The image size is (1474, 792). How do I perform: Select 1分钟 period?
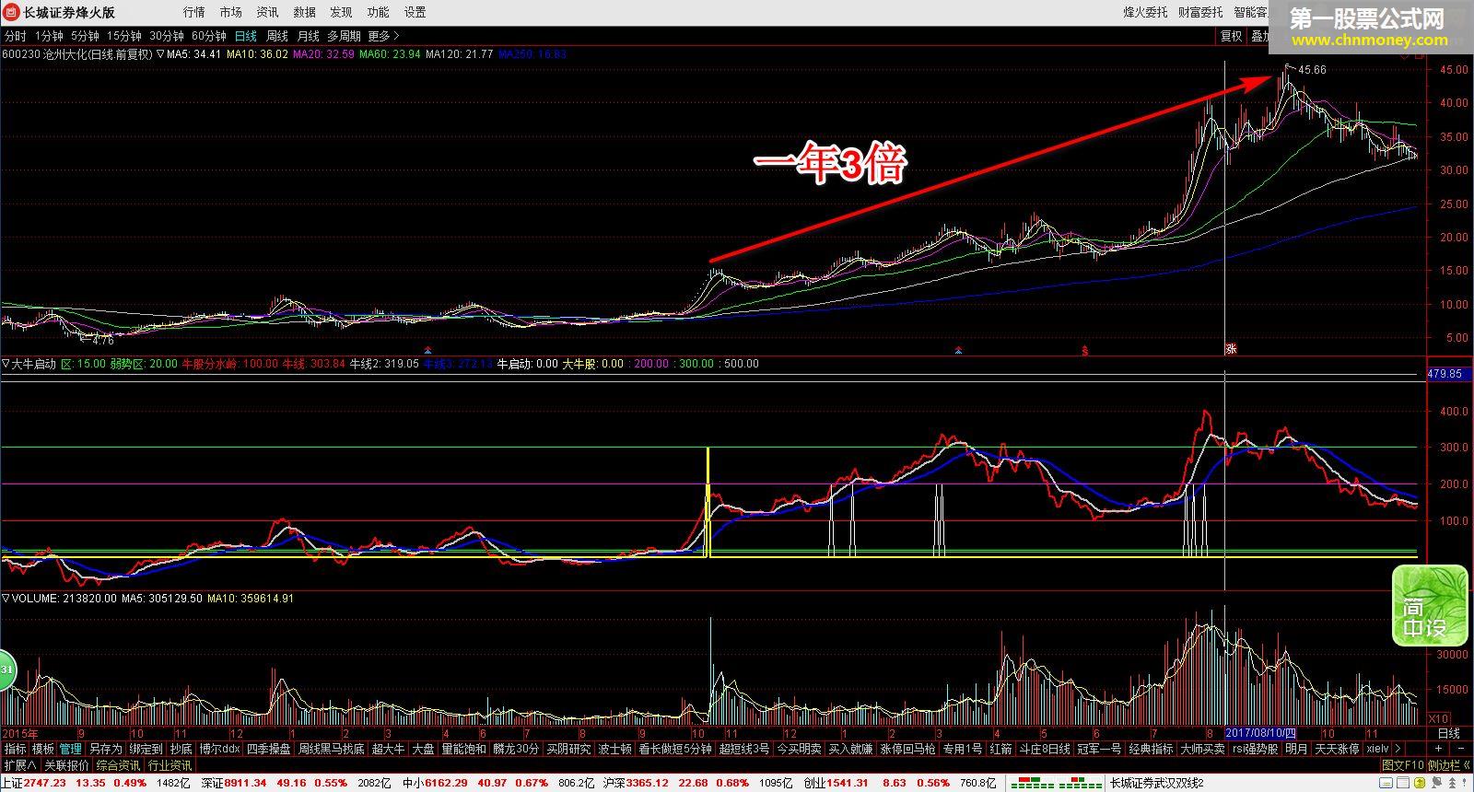point(49,36)
